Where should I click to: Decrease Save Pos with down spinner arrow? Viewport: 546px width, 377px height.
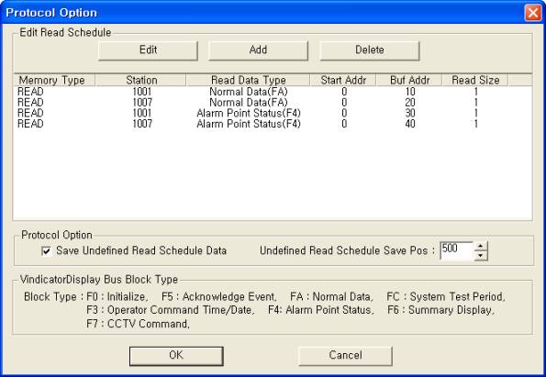[481, 256]
